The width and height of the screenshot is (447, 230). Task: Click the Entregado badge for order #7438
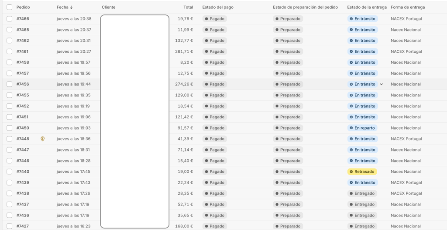click(361, 193)
